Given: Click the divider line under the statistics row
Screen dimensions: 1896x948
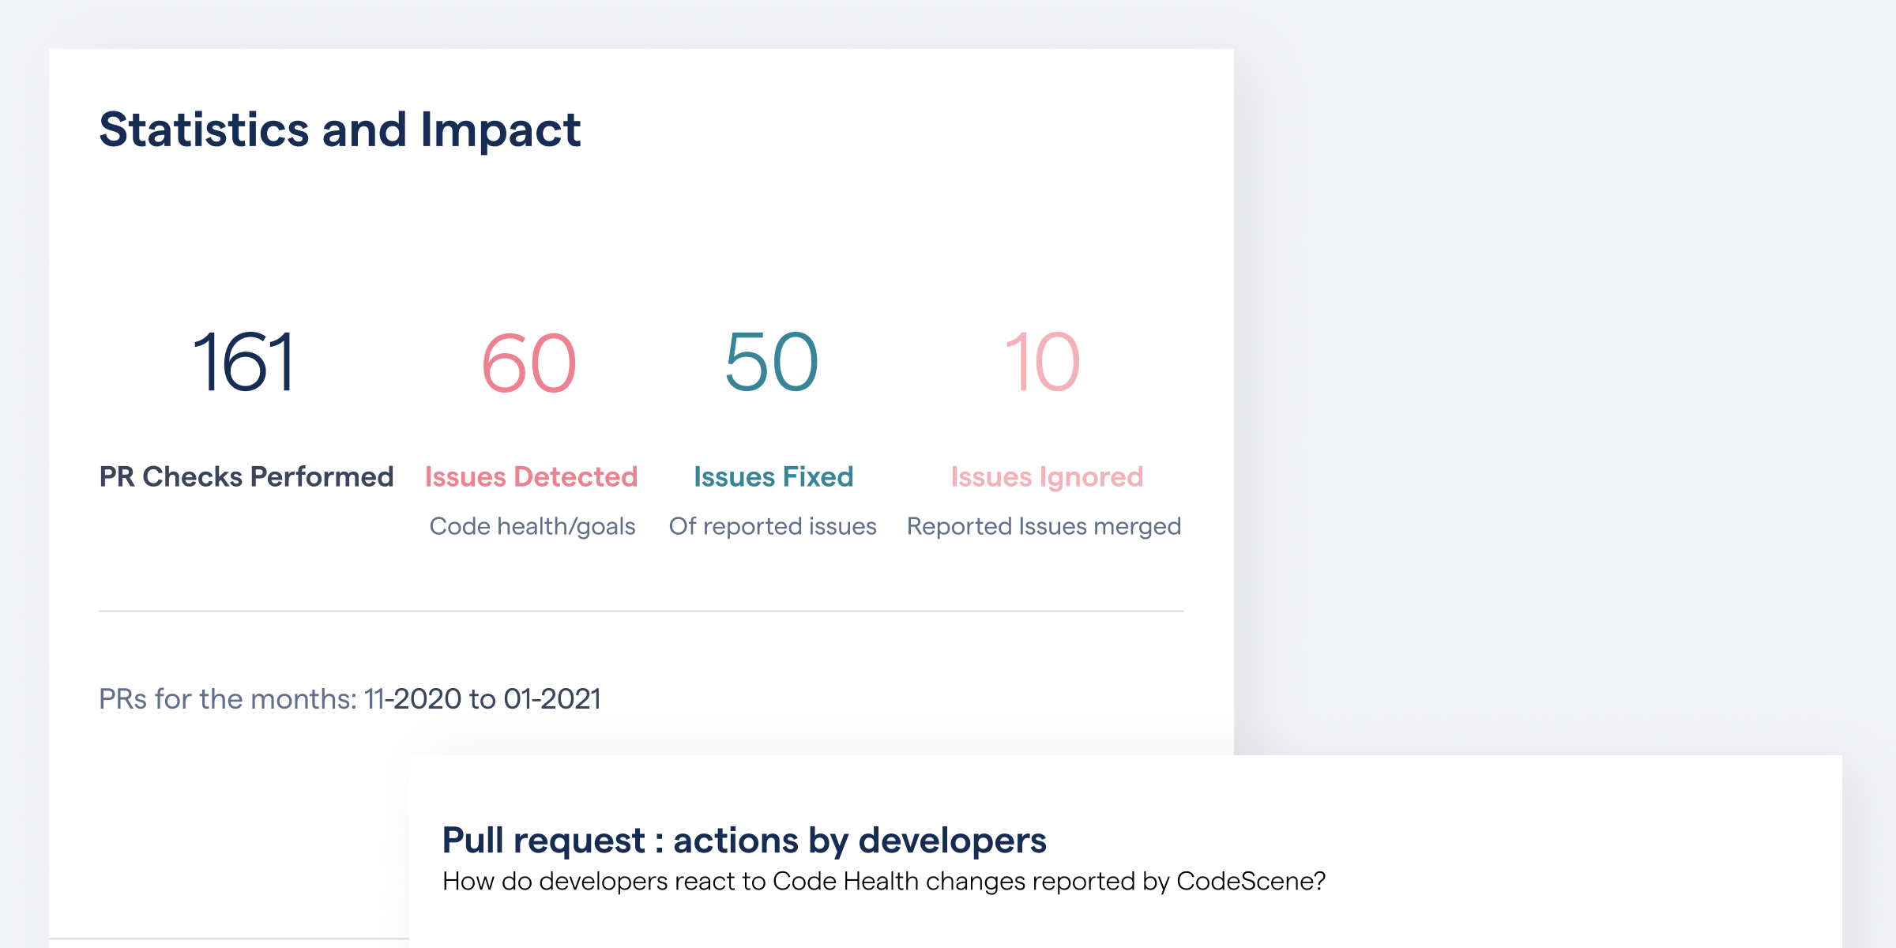Looking at the screenshot, I should (x=641, y=610).
